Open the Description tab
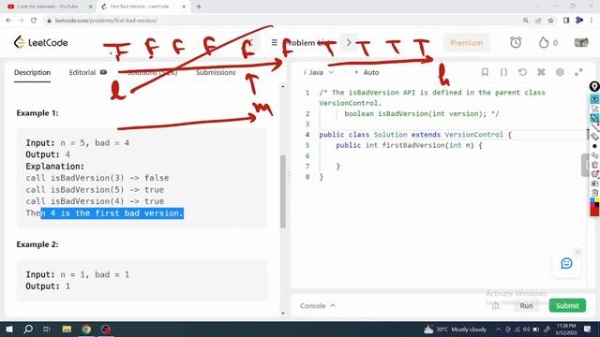This screenshot has height=337, width=600. 32,72
